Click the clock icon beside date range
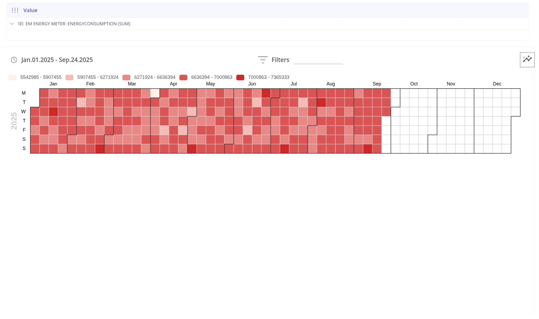 (x=14, y=60)
